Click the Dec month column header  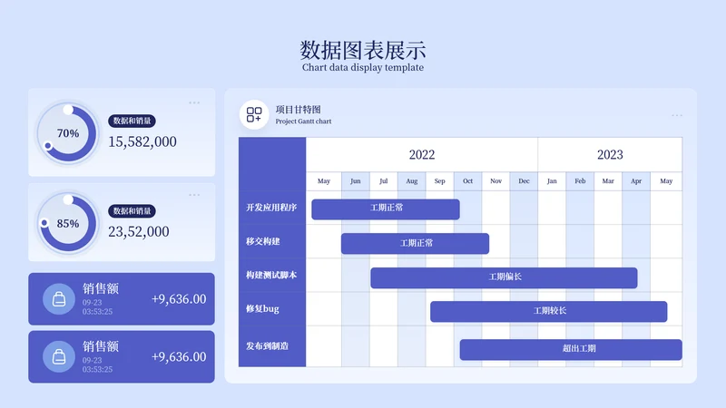524,180
